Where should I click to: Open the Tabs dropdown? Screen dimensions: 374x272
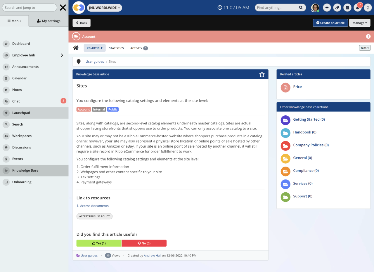[x=364, y=48]
